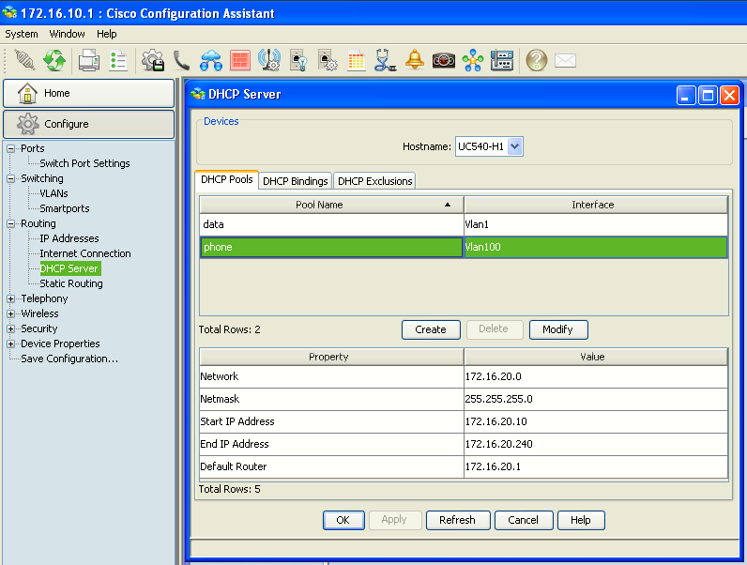Open the Front Panel device toolbar icon
Screen dimensions: 747x565
502,60
